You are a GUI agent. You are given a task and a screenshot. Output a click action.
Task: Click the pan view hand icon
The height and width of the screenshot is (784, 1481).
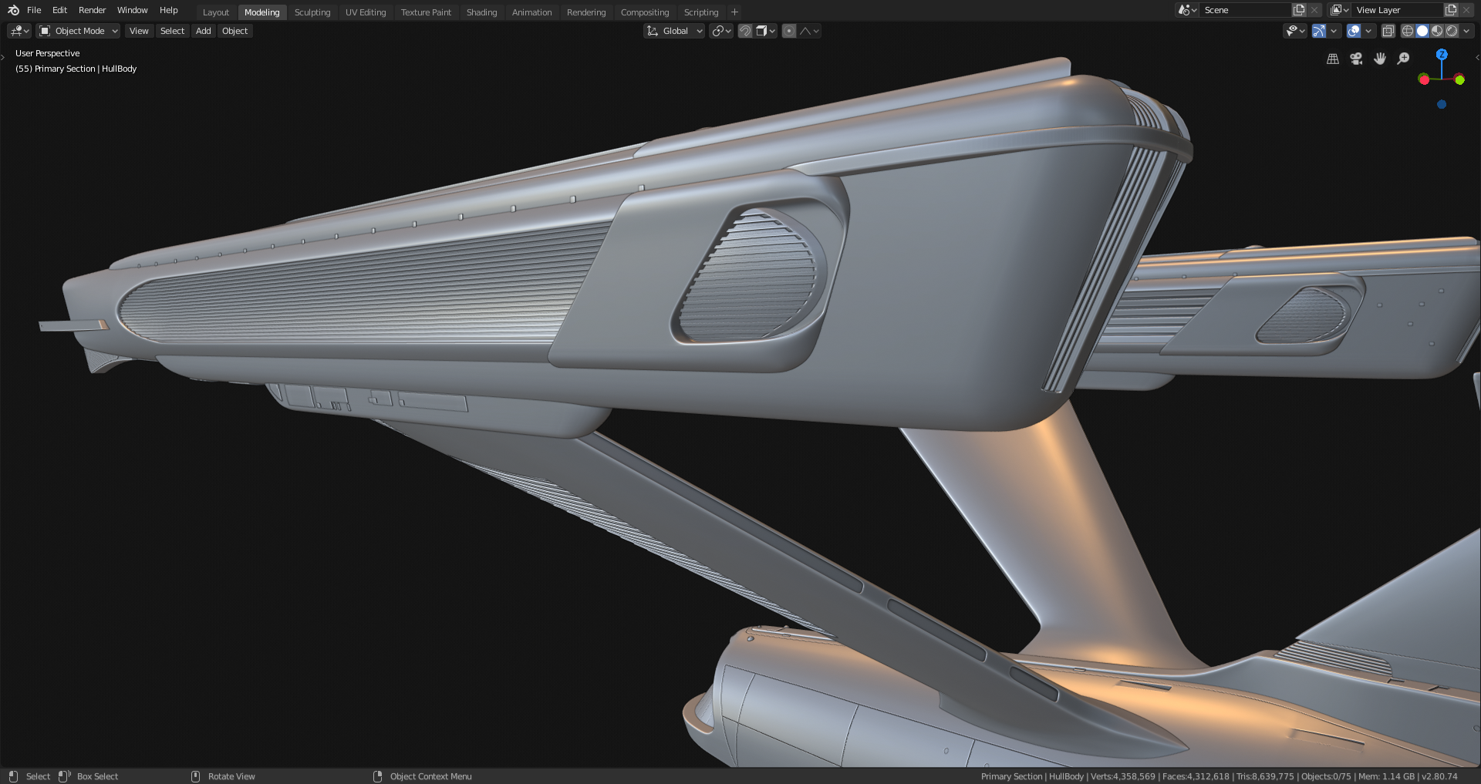coord(1380,59)
